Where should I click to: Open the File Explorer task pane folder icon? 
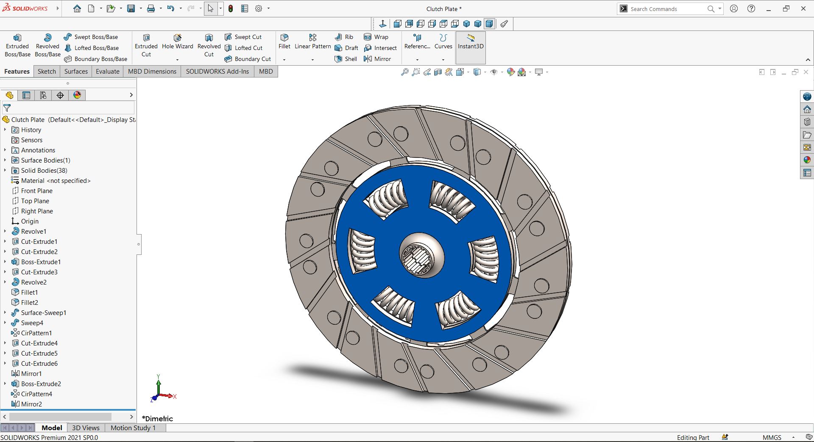(807, 135)
